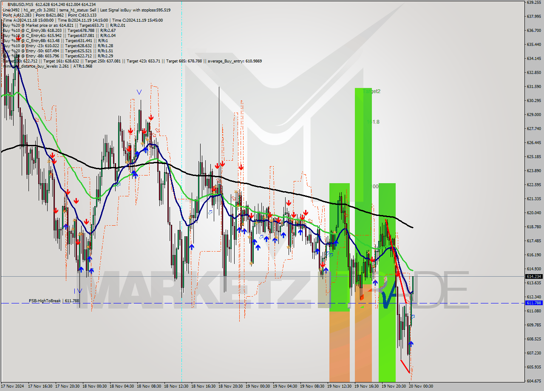
Task: Click price axis label 639.255
Action: pos(534,2)
